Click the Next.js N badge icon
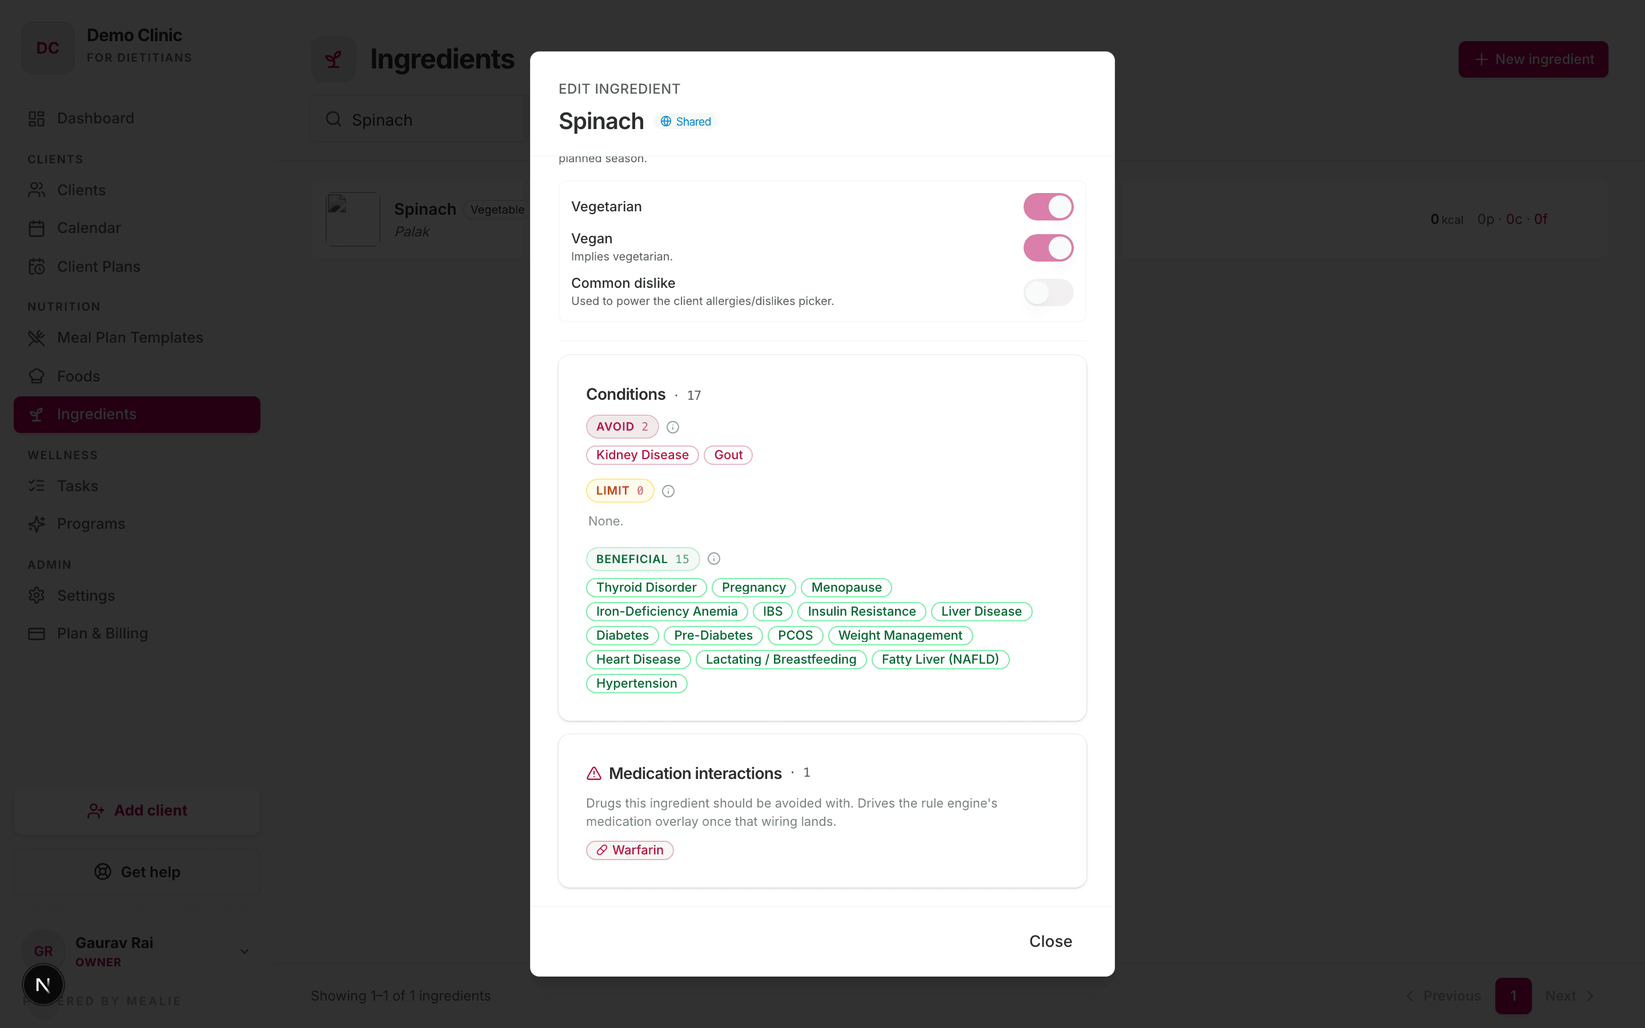The height and width of the screenshot is (1028, 1645). pyautogui.click(x=43, y=985)
